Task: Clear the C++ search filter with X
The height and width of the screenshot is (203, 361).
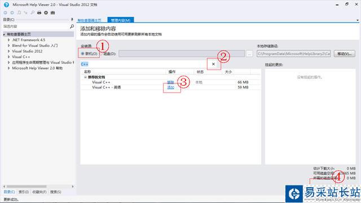Action: (213, 64)
